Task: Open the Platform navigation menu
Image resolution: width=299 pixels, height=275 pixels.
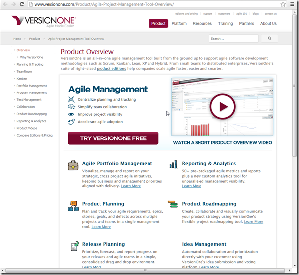Action: [x=179, y=23]
